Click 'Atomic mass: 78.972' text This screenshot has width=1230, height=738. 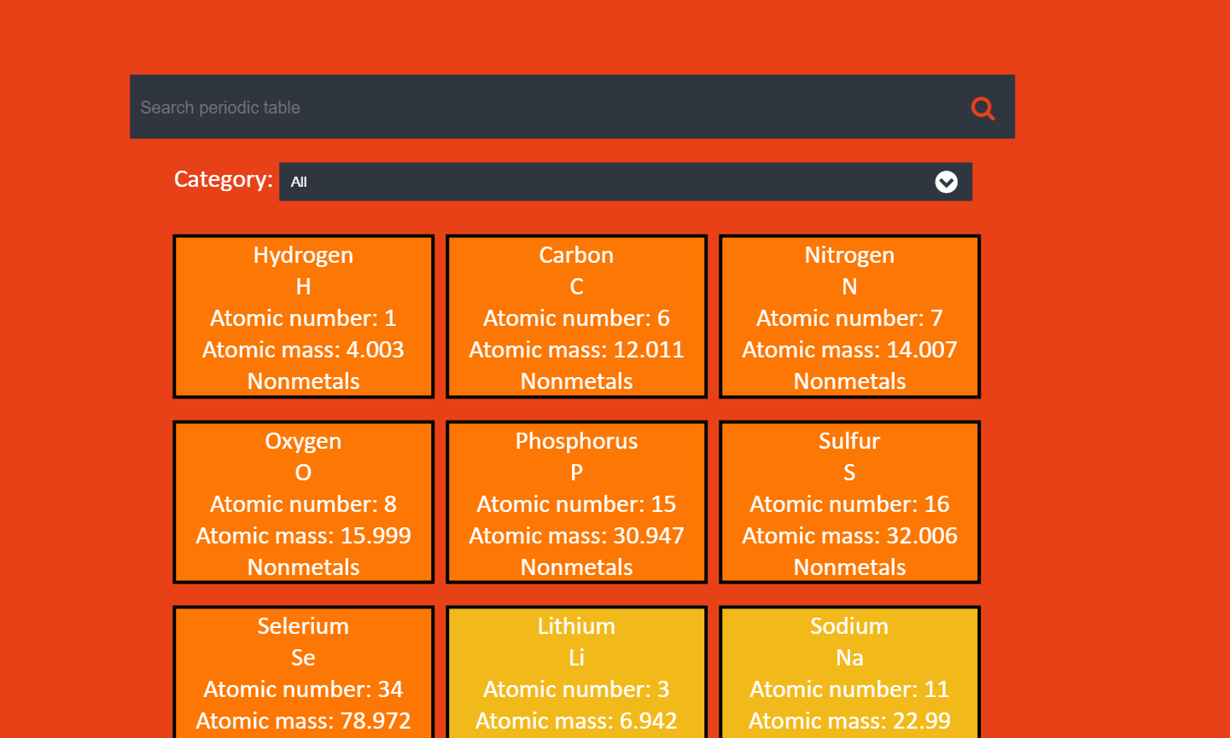point(303,721)
